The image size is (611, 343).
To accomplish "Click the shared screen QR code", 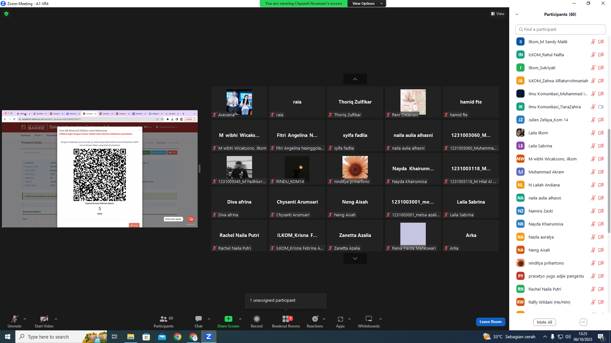I will point(100,175).
